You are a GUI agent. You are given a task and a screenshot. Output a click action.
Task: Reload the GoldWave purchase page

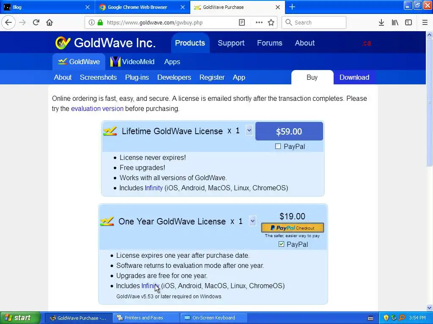[x=36, y=22]
